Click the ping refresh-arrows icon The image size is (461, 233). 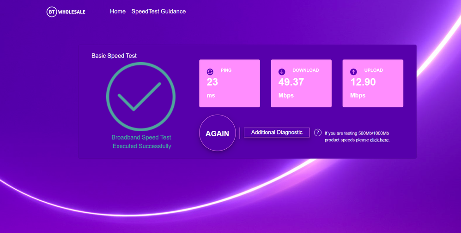[x=210, y=72]
